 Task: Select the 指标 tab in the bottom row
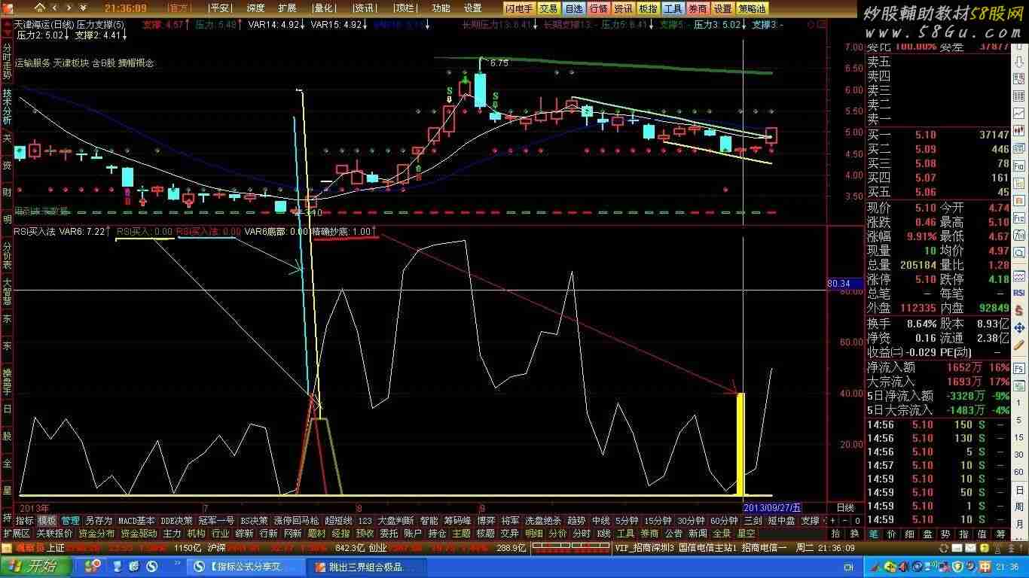(x=25, y=521)
